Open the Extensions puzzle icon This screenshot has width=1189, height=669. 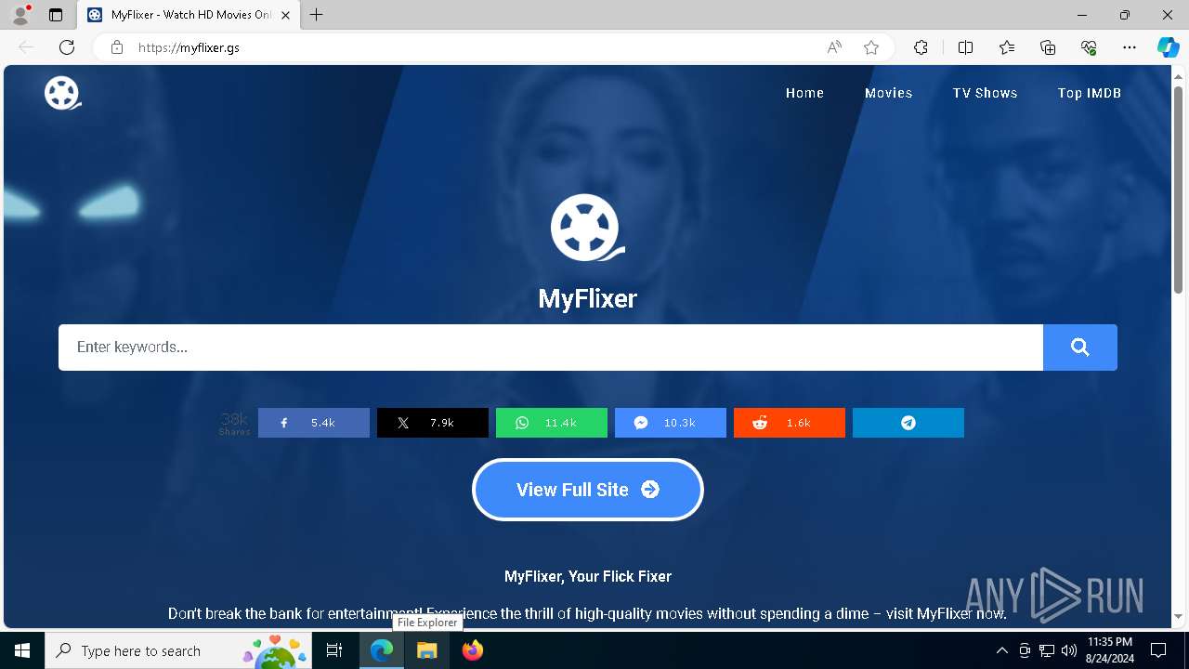(x=921, y=47)
